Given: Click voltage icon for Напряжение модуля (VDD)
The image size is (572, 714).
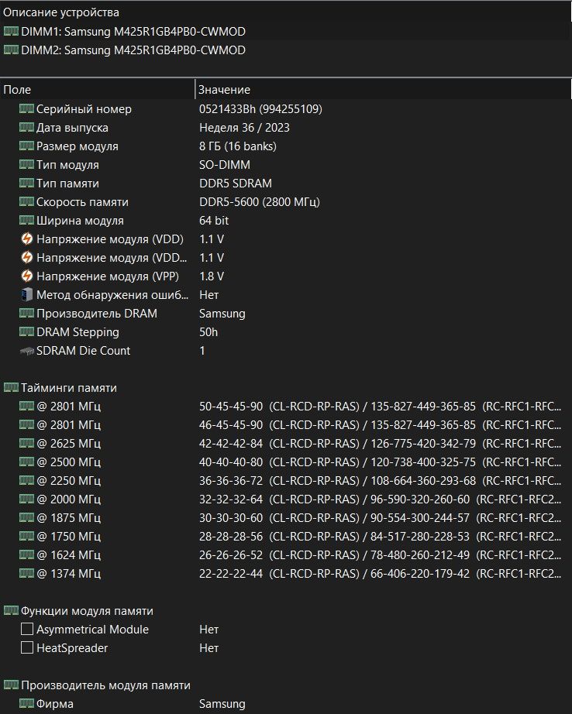Looking at the screenshot, I should point(27,239).
